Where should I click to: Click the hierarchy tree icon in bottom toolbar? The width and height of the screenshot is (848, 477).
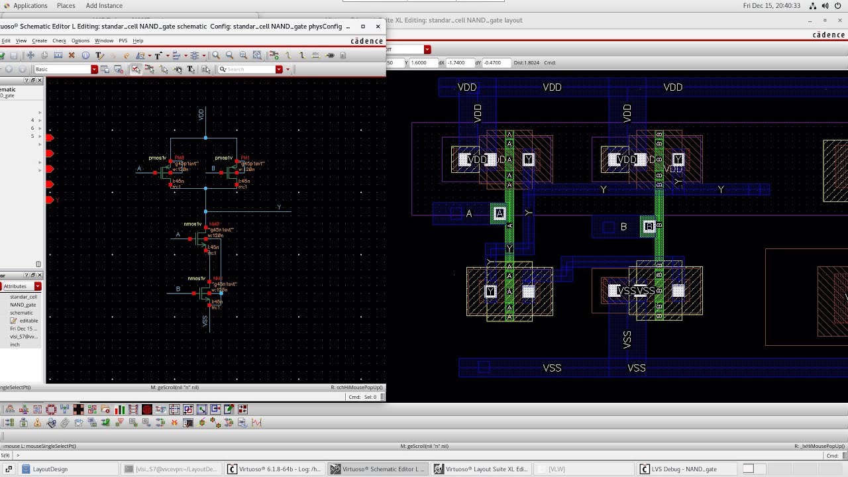tap(10, 409)
